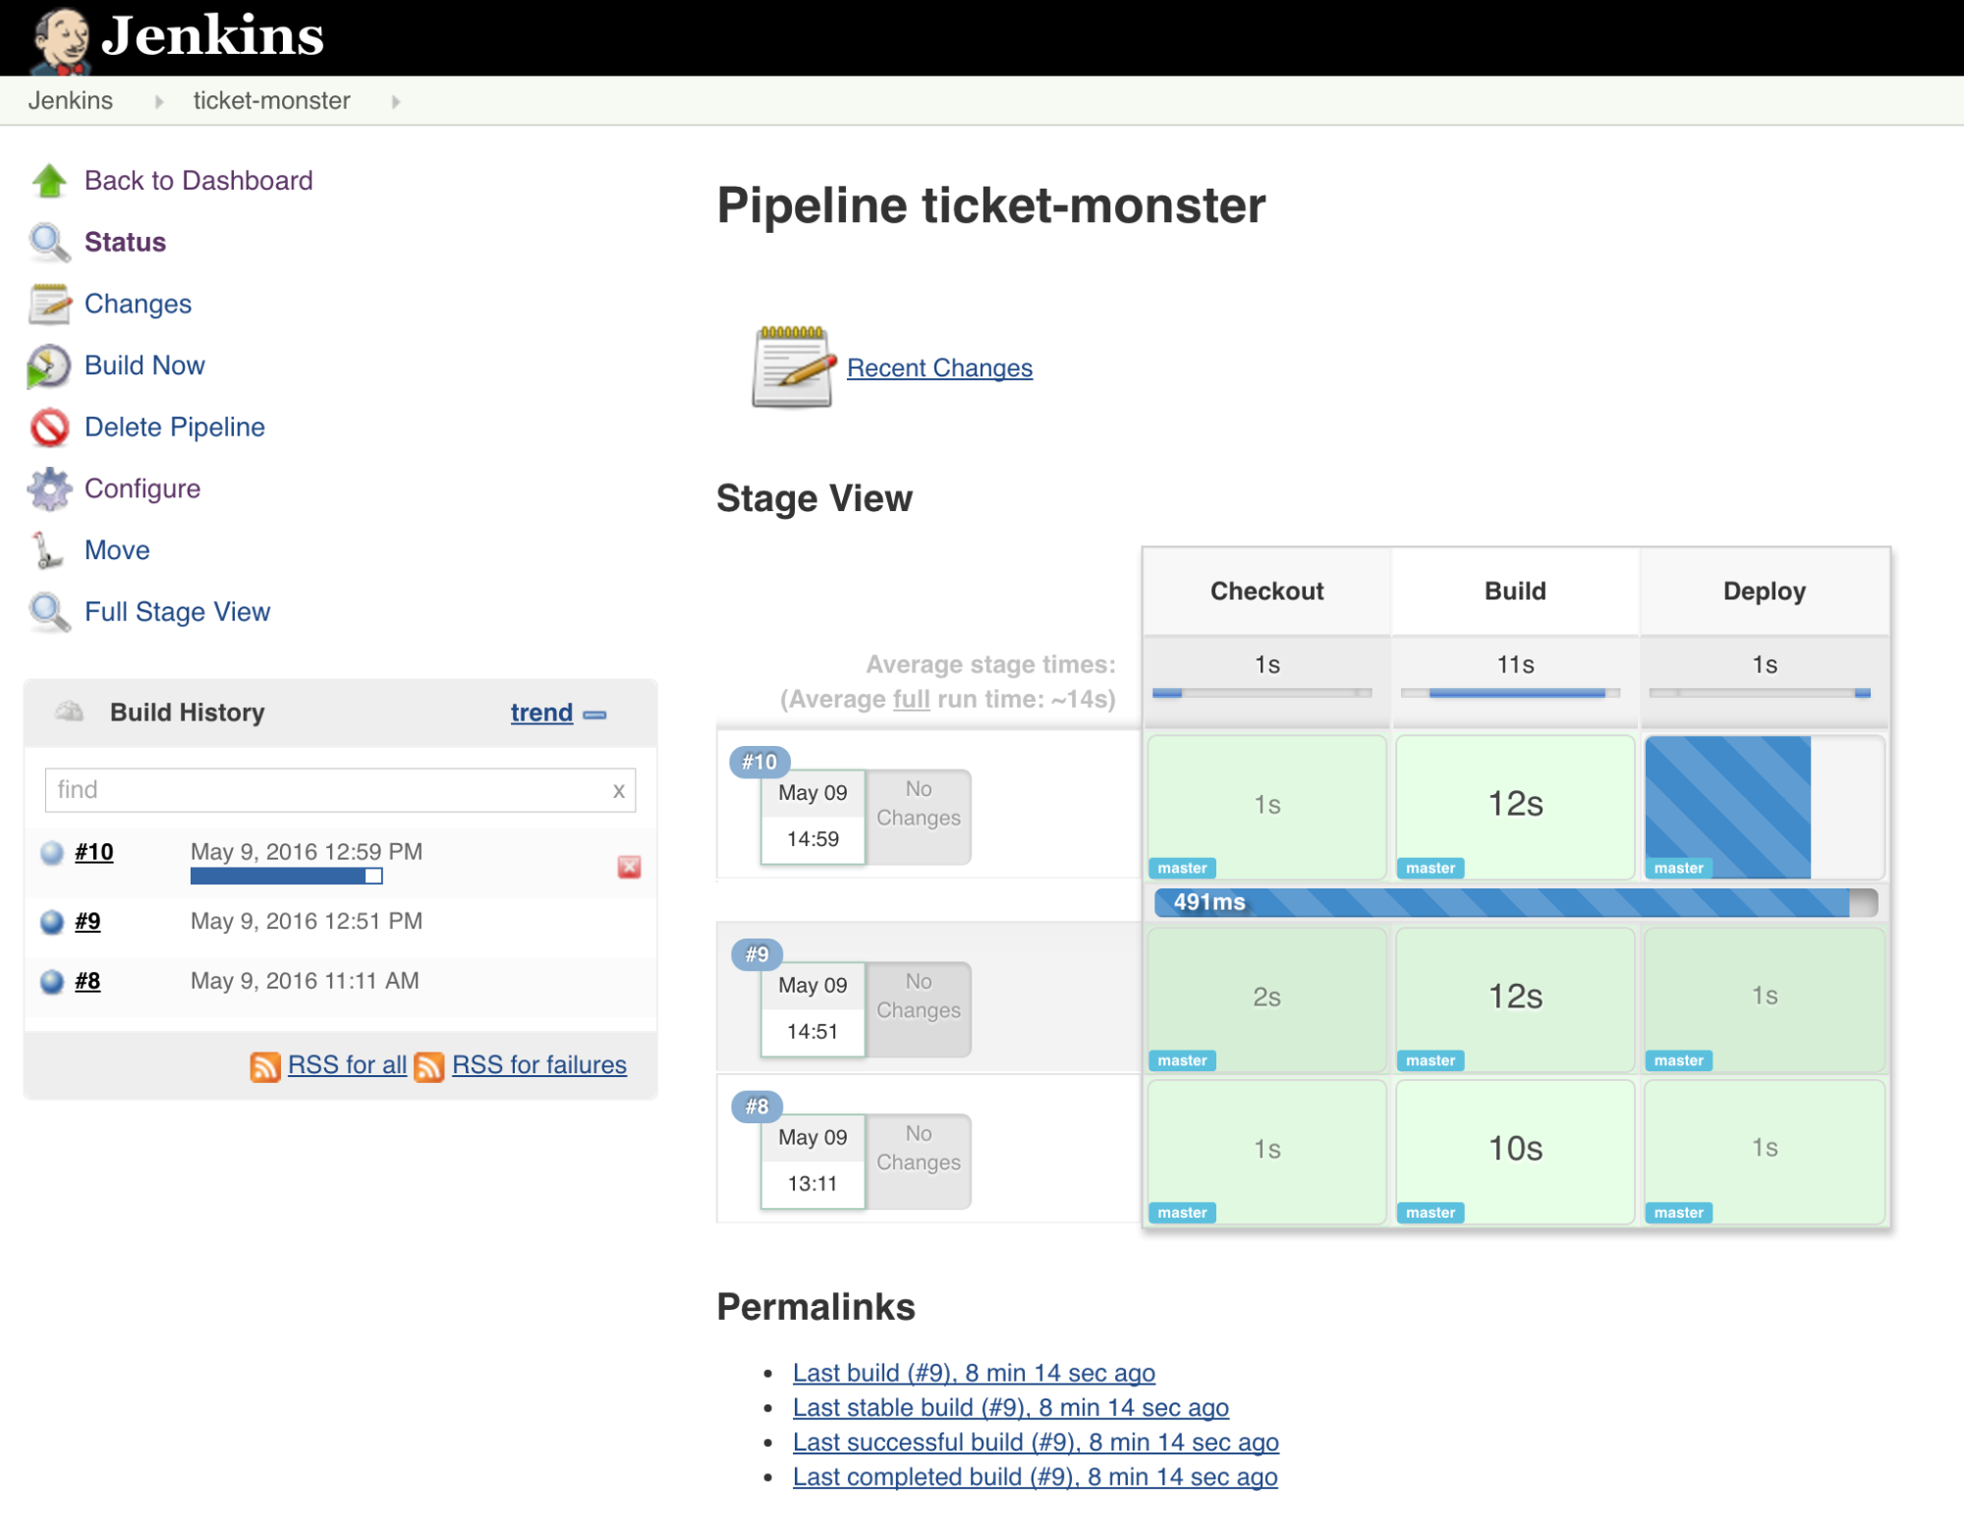Click the build #10 progress bar
The height and width of the screenshot is (1539, 1964).
tap(286, 876)
